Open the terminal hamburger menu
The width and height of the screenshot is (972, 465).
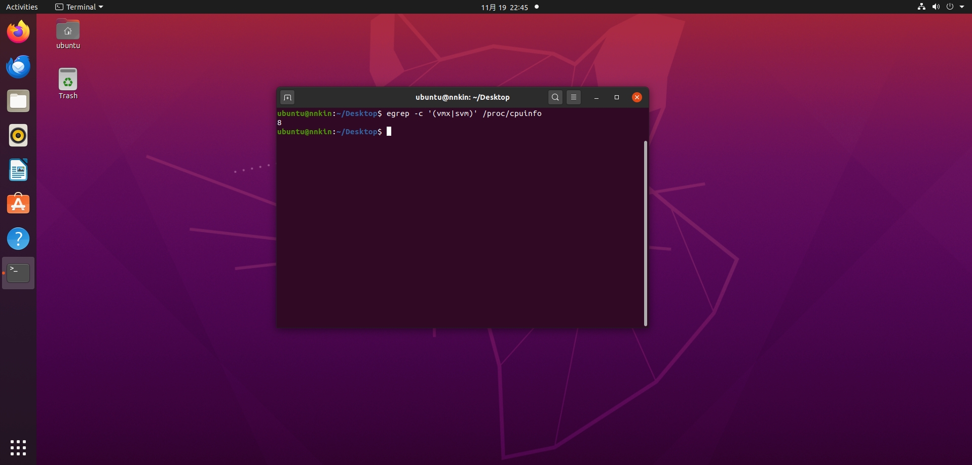[573, 97]
